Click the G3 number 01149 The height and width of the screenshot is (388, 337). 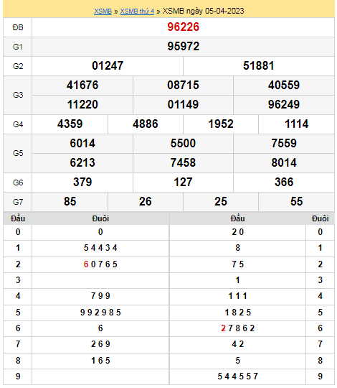[x=183, y=104]
